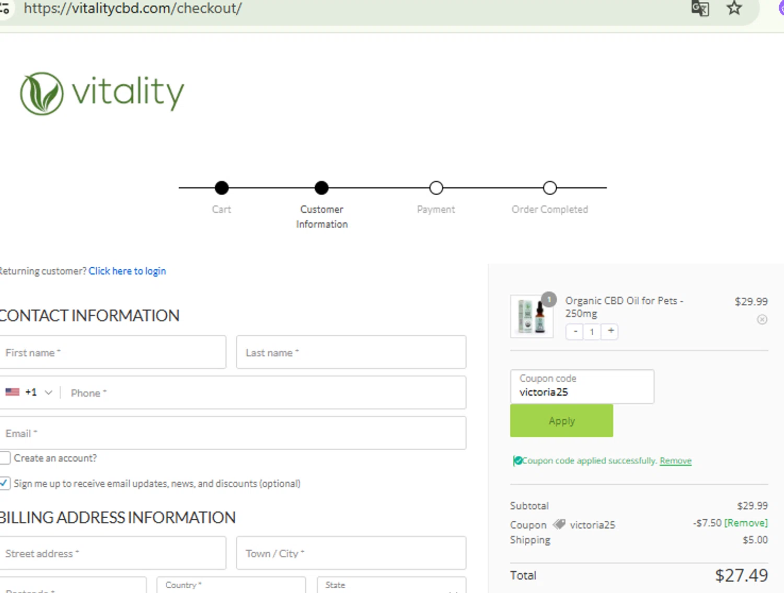Click Remove link after coupon success message
Image resolution: width=784 pixels, height=593 pixels.
pos(676,461)
